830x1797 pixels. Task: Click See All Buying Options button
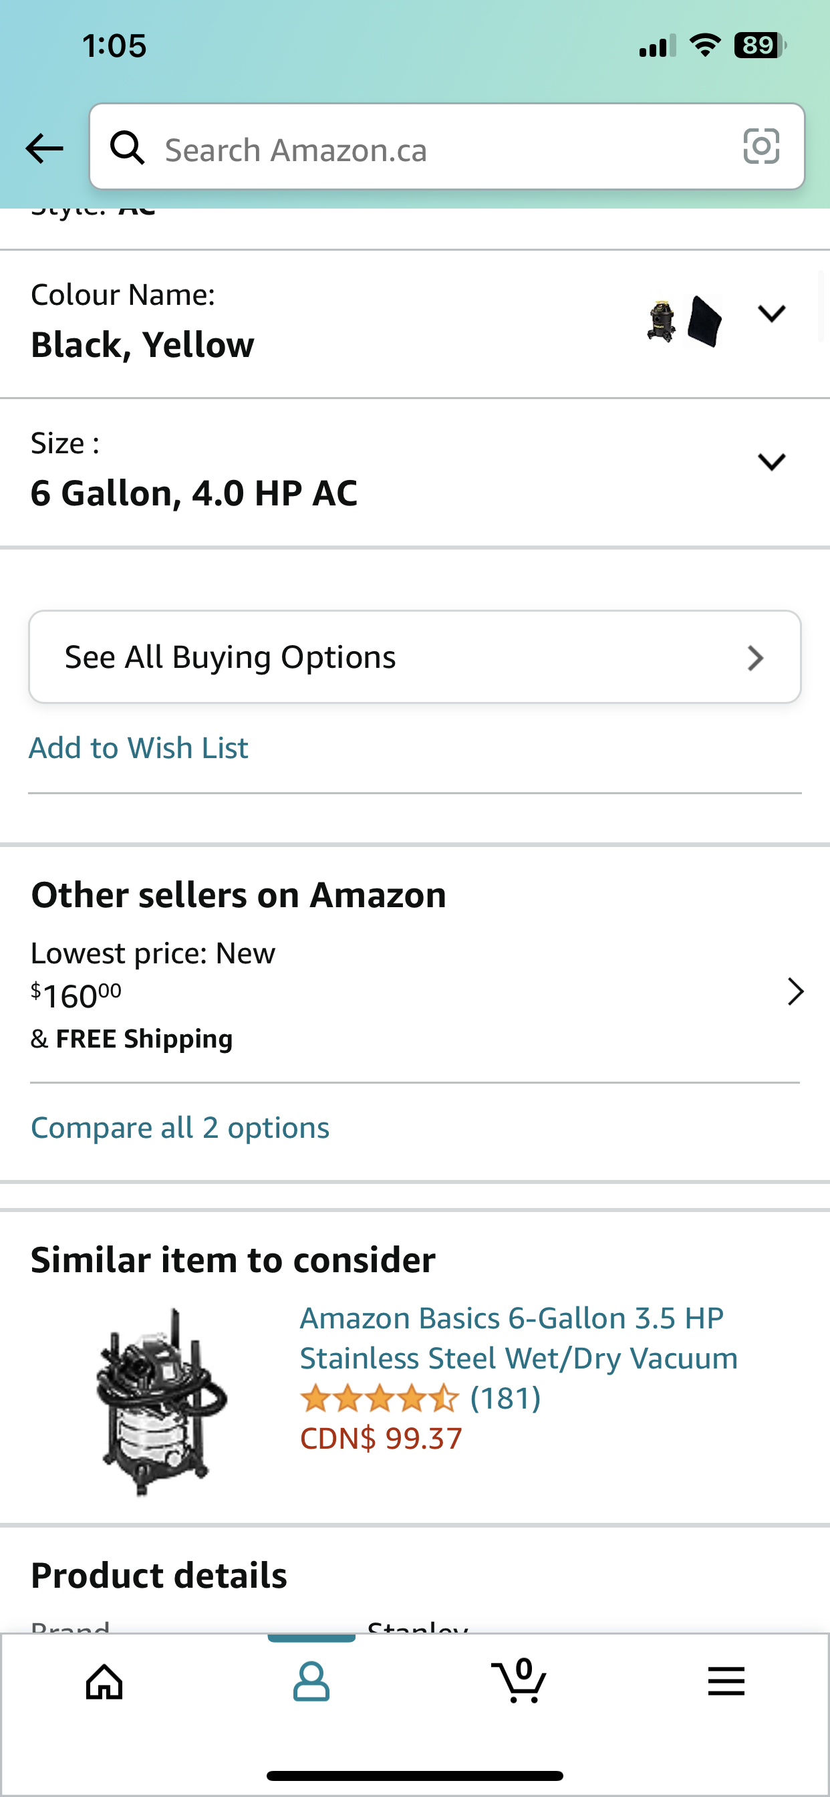click(415, 657)
